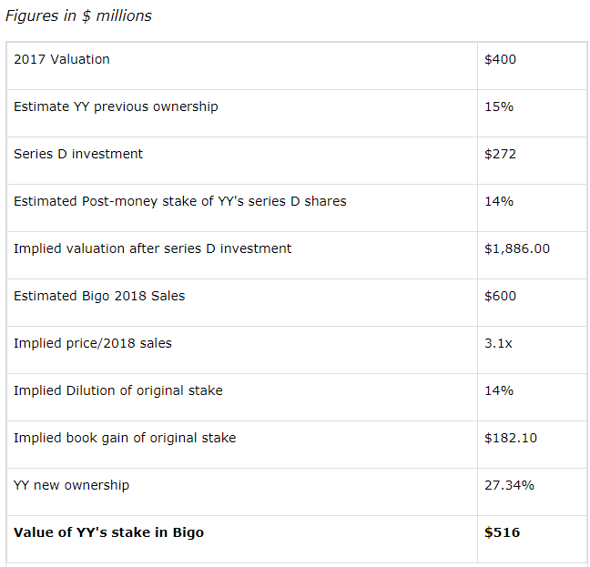Click "Implied price/2018 sales" label
Viewport: 590px width, 567px height.
pyautogui.click(x=92, y=343)
